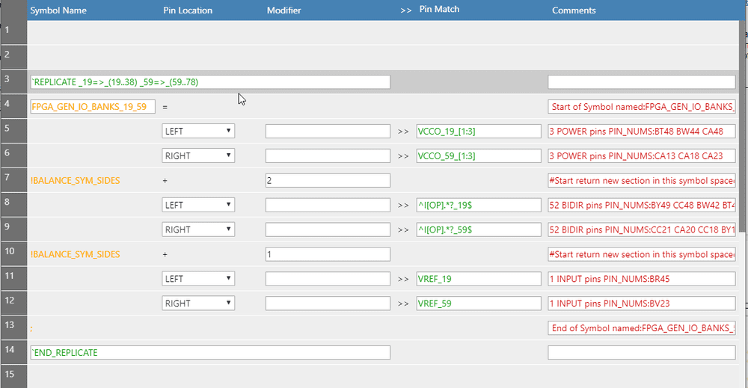
Task: Click the Modifier column header
Action: [283, 10]
